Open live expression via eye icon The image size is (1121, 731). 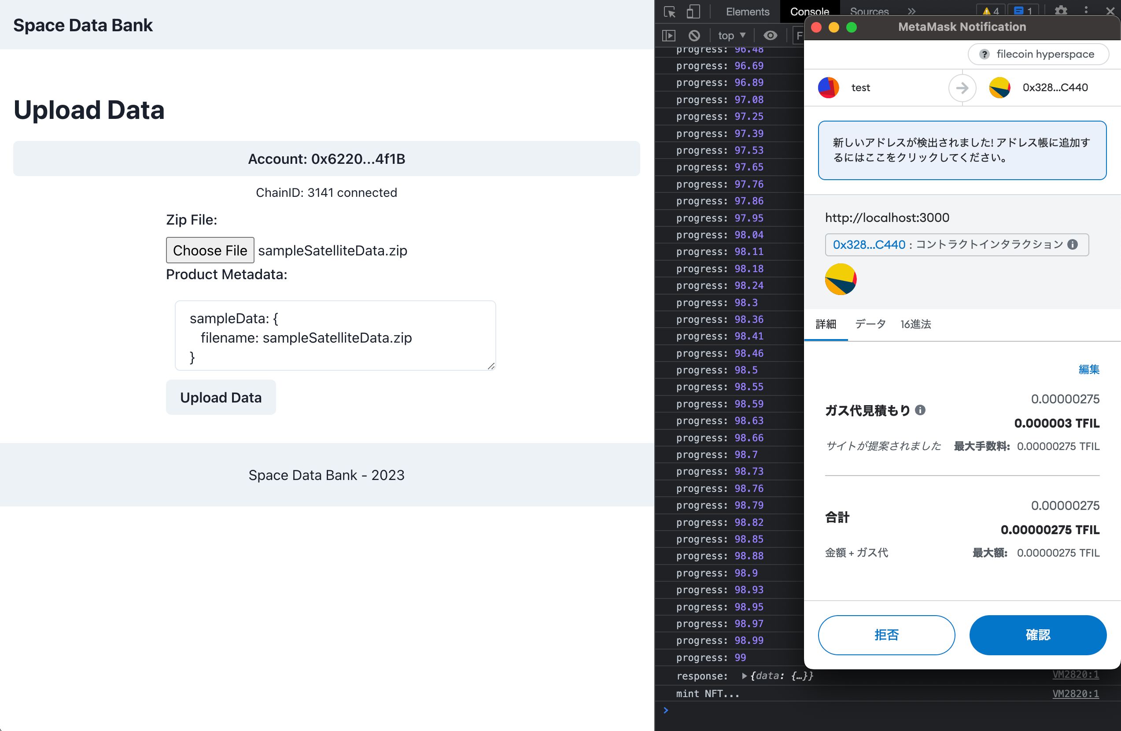770,35
